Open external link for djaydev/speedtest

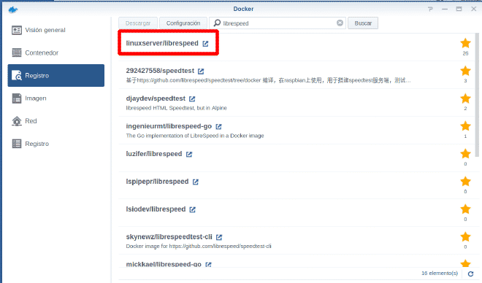pos(192,99)
